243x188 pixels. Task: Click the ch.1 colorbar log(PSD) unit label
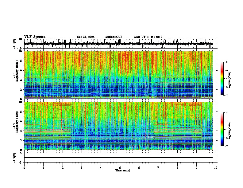coord(230,80)
